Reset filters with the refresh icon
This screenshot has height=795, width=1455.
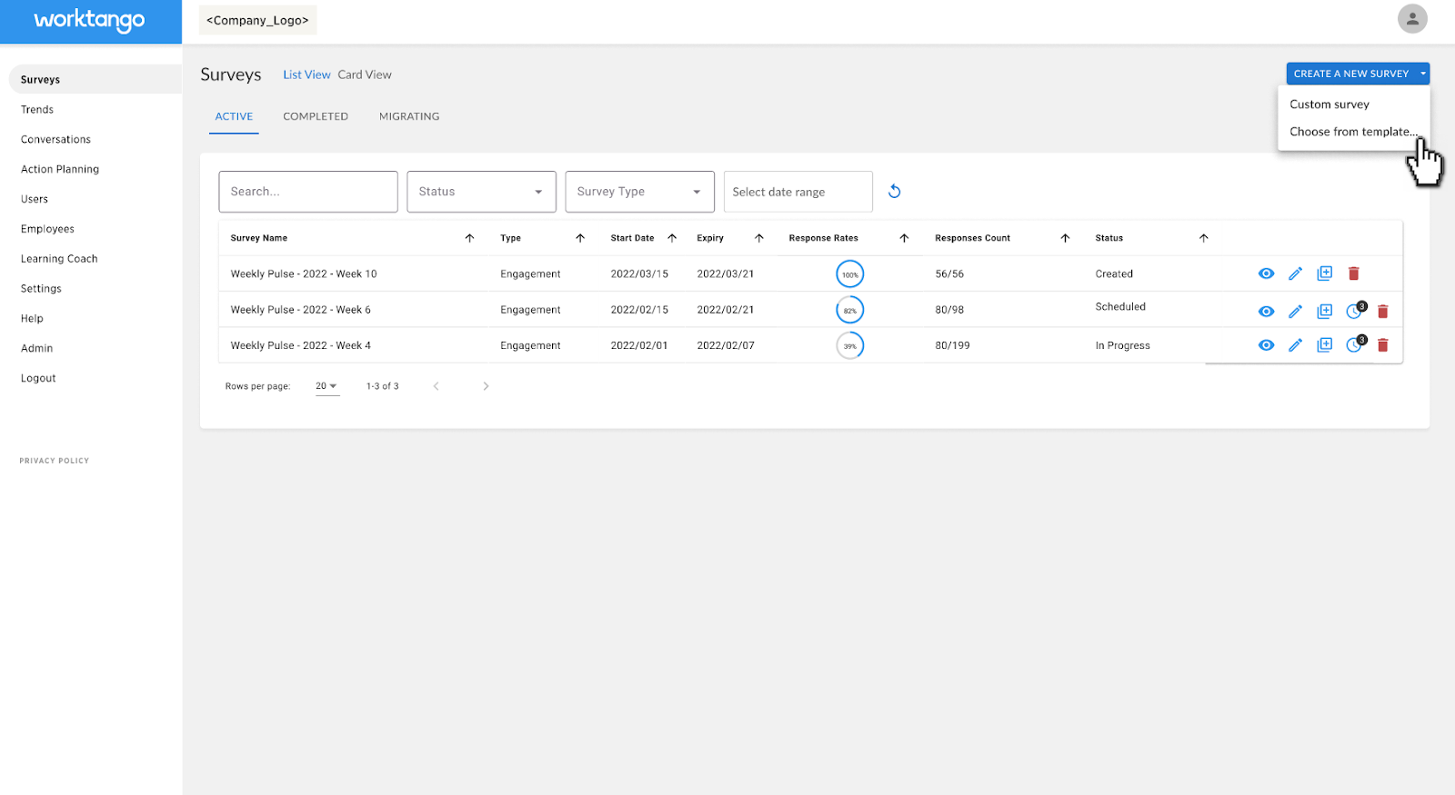point(894,191)
